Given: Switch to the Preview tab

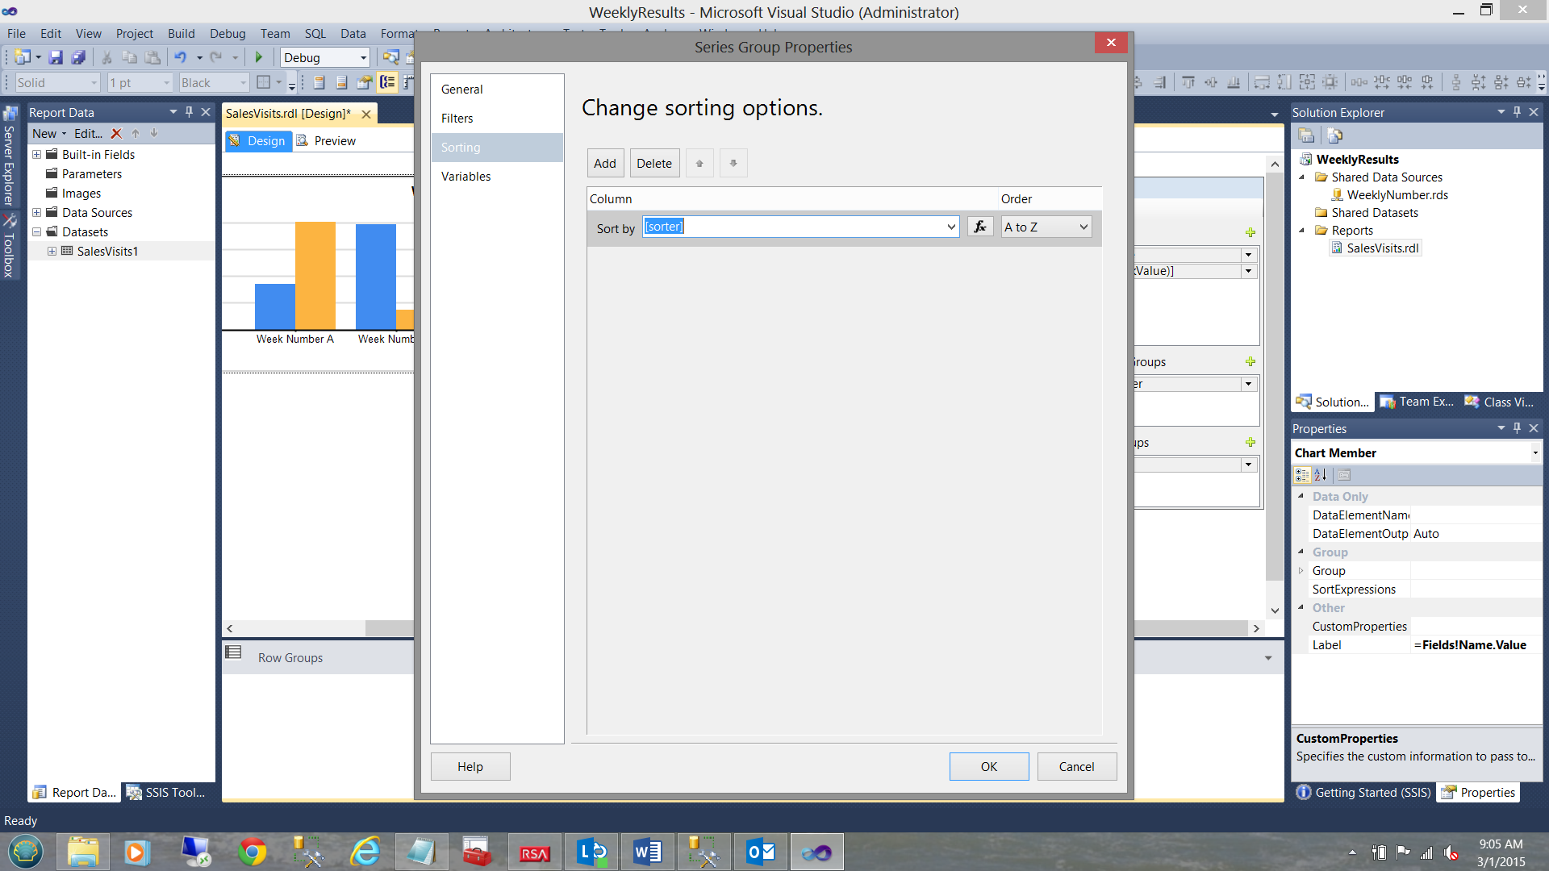Looking at the screenshot, I should pyautogui.click(x=334, y=141).
